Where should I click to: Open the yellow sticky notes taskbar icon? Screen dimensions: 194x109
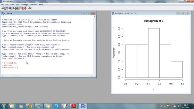[x=48, y=106]
